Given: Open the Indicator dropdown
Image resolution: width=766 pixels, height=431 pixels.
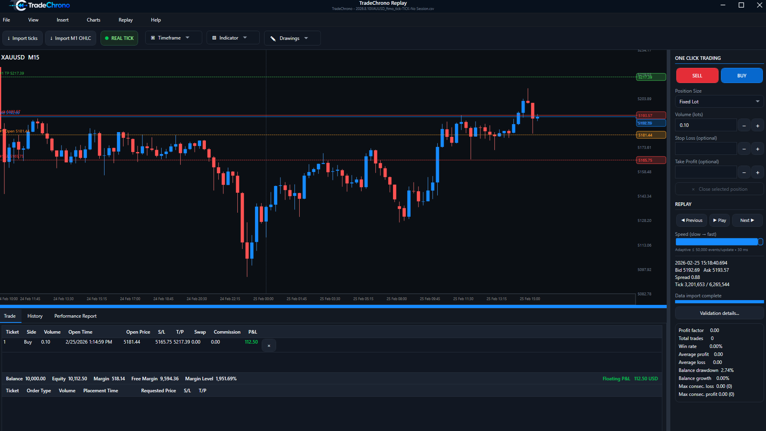Looking at the screenshot, I should (x=233, y=38).
